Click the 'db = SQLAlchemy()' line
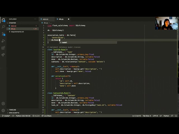Viewport: 179px width, 134px height. click(56, 30)
